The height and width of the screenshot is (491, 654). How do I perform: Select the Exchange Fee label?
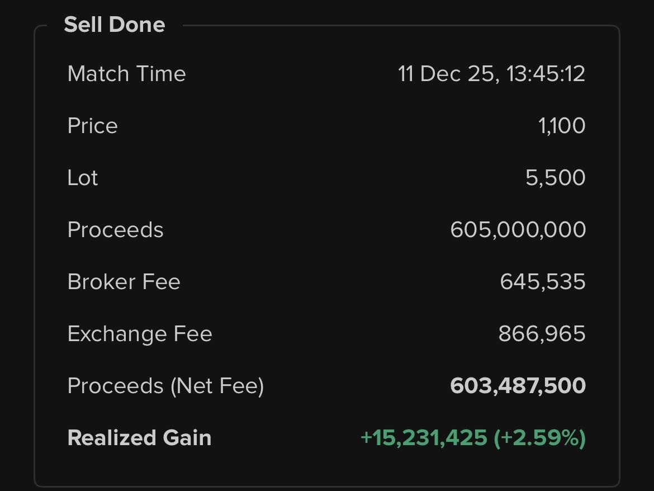point(140,334)
